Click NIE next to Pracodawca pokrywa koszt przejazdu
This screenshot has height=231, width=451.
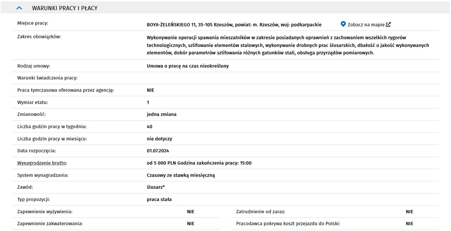(x=409, y=223)
